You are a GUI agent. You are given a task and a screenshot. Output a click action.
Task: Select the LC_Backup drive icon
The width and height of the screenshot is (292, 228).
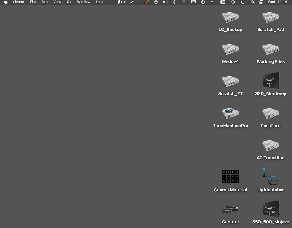231,17
